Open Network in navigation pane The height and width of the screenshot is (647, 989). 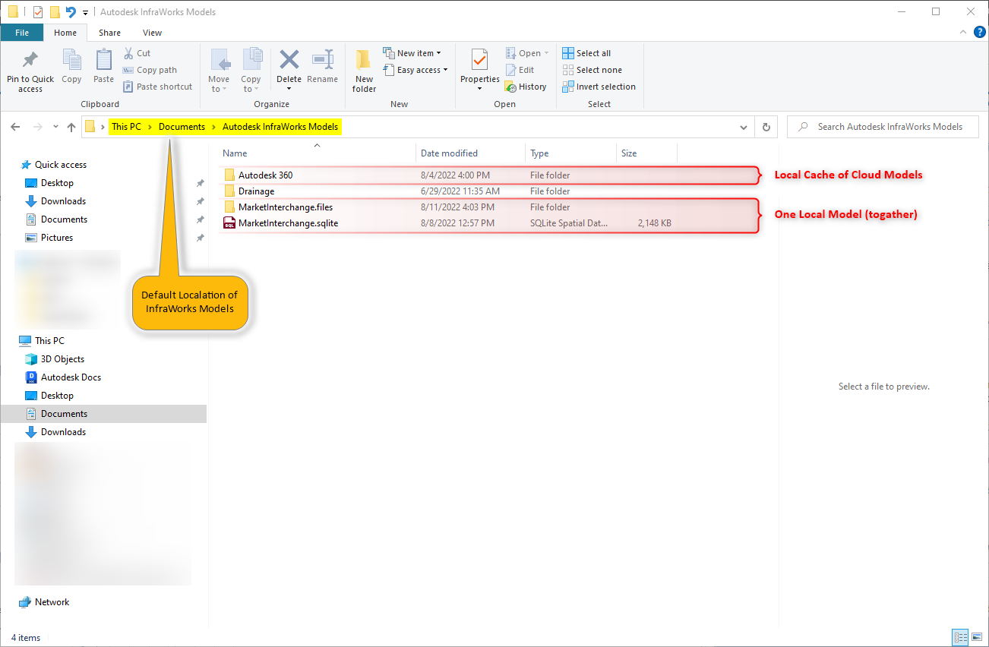52,602
